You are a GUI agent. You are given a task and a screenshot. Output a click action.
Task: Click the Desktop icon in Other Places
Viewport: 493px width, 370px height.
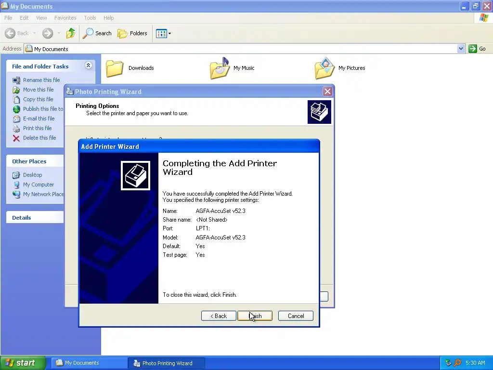tap(16, 175)
